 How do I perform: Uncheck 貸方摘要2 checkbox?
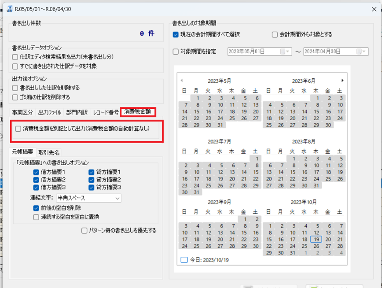[92, 180]
